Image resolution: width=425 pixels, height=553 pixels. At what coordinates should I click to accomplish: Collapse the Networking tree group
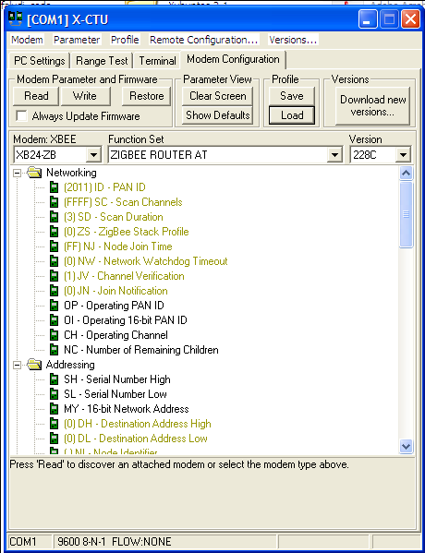[17, 173]
